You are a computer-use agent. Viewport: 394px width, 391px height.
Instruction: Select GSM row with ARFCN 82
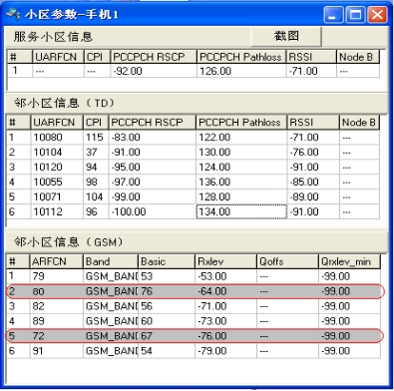pyautogui.click(x=194, y=306)
